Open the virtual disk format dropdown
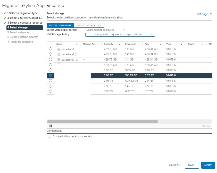Viewport: 217px width, 173px height. 106,30
